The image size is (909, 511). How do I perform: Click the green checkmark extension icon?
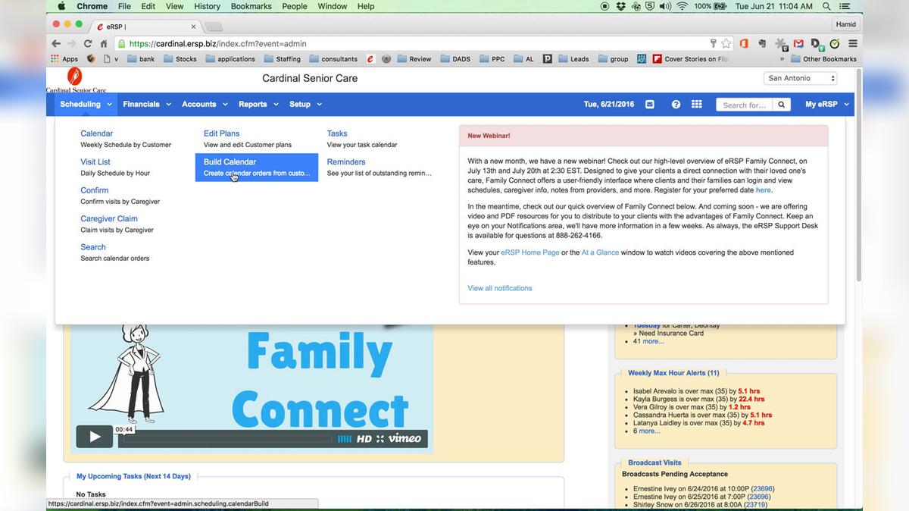click(x=833, y=43)
